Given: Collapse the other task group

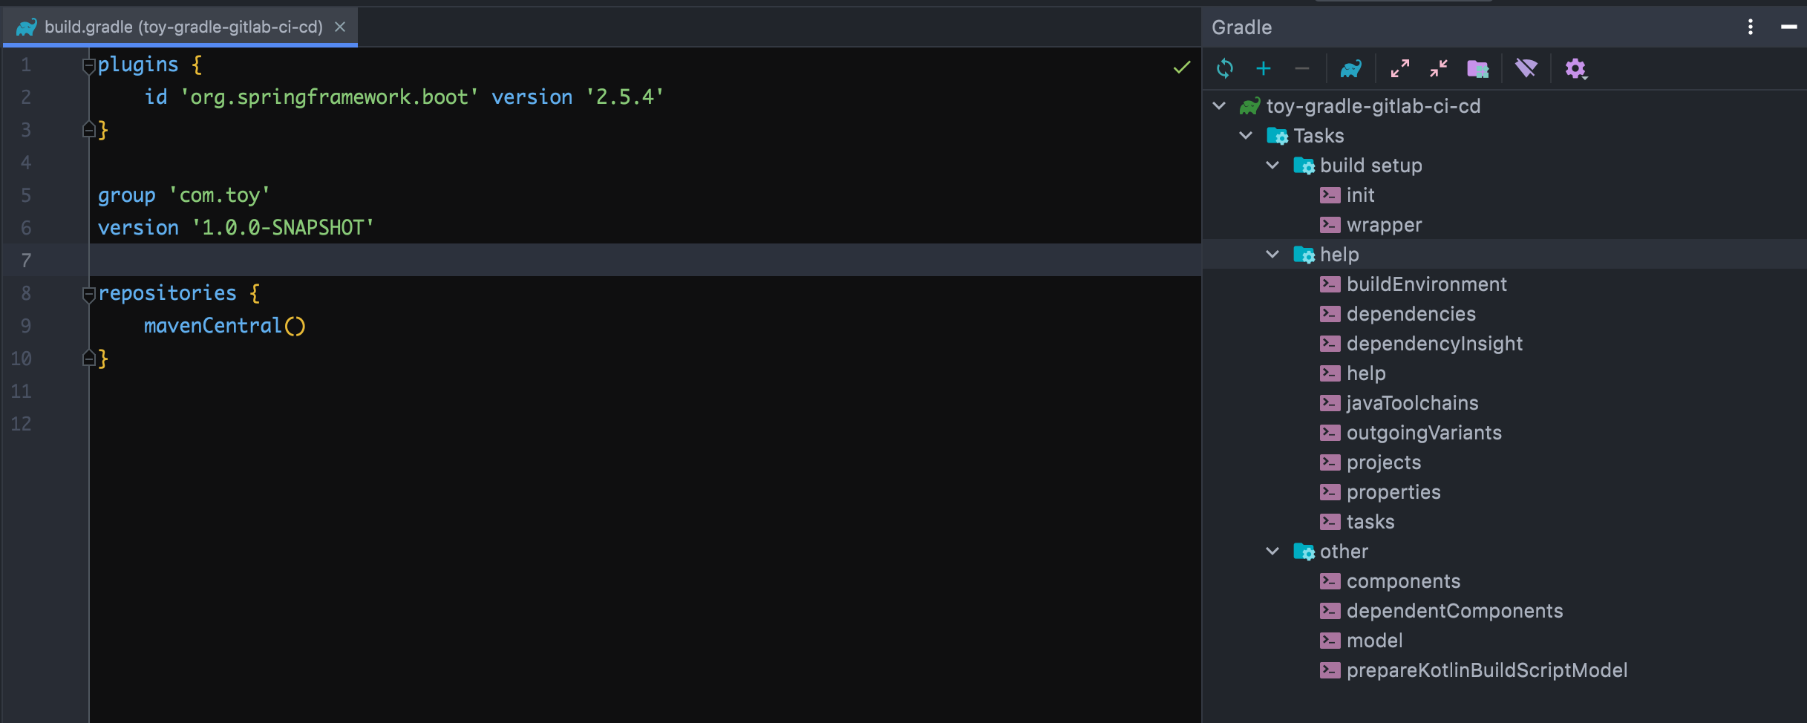Looking at the screenshot, I should 1272,552.
